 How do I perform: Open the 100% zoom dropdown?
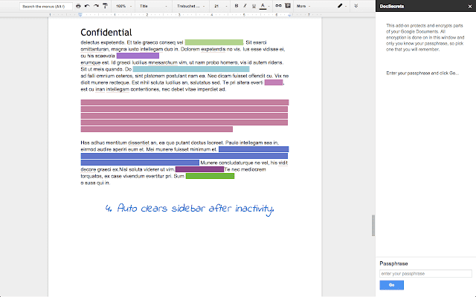click(123, 5)
